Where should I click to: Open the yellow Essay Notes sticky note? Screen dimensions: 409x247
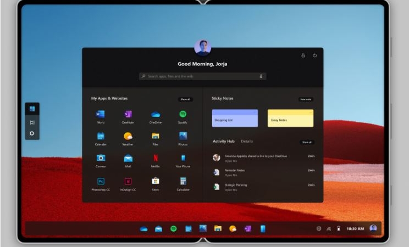coord(291,119)
